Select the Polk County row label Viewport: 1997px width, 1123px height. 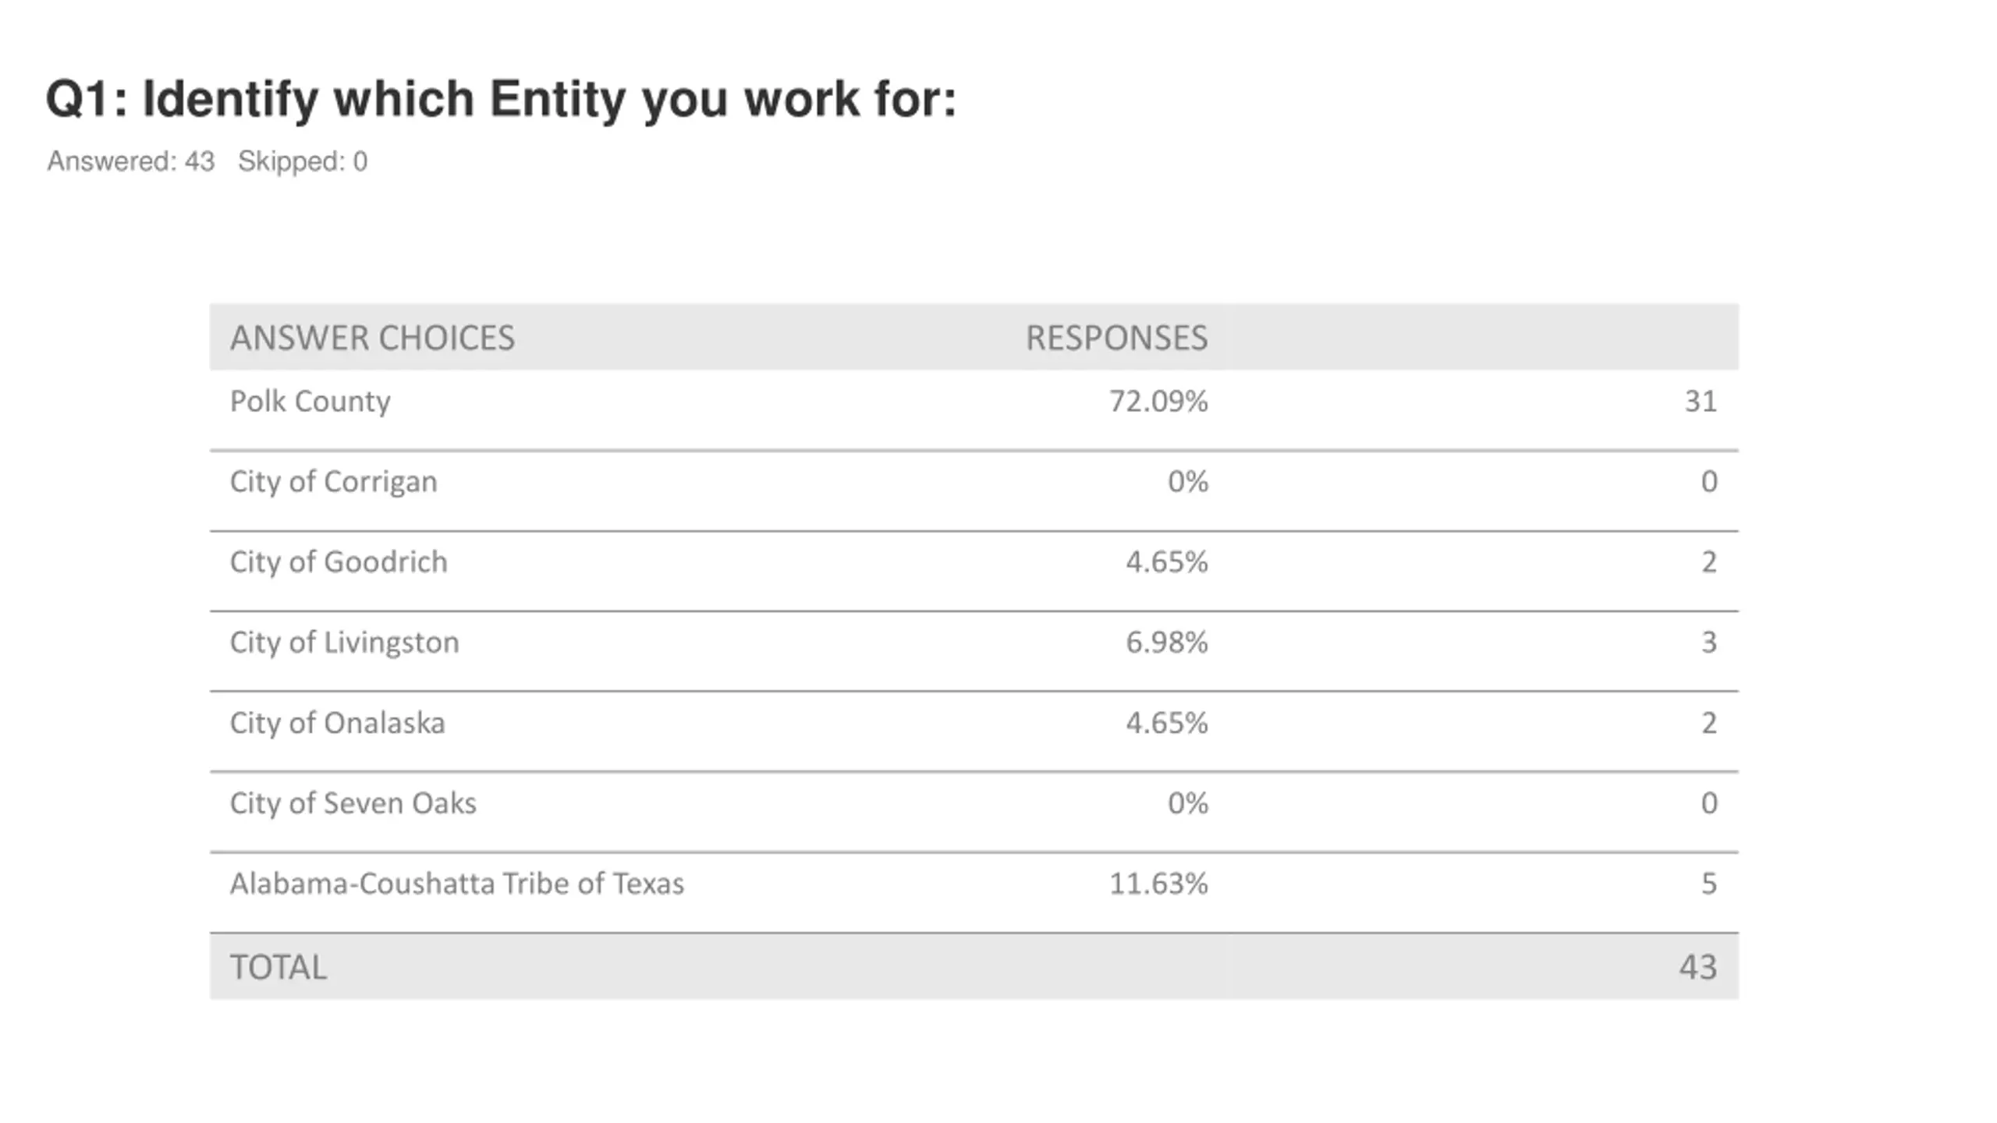coord(310,402)
